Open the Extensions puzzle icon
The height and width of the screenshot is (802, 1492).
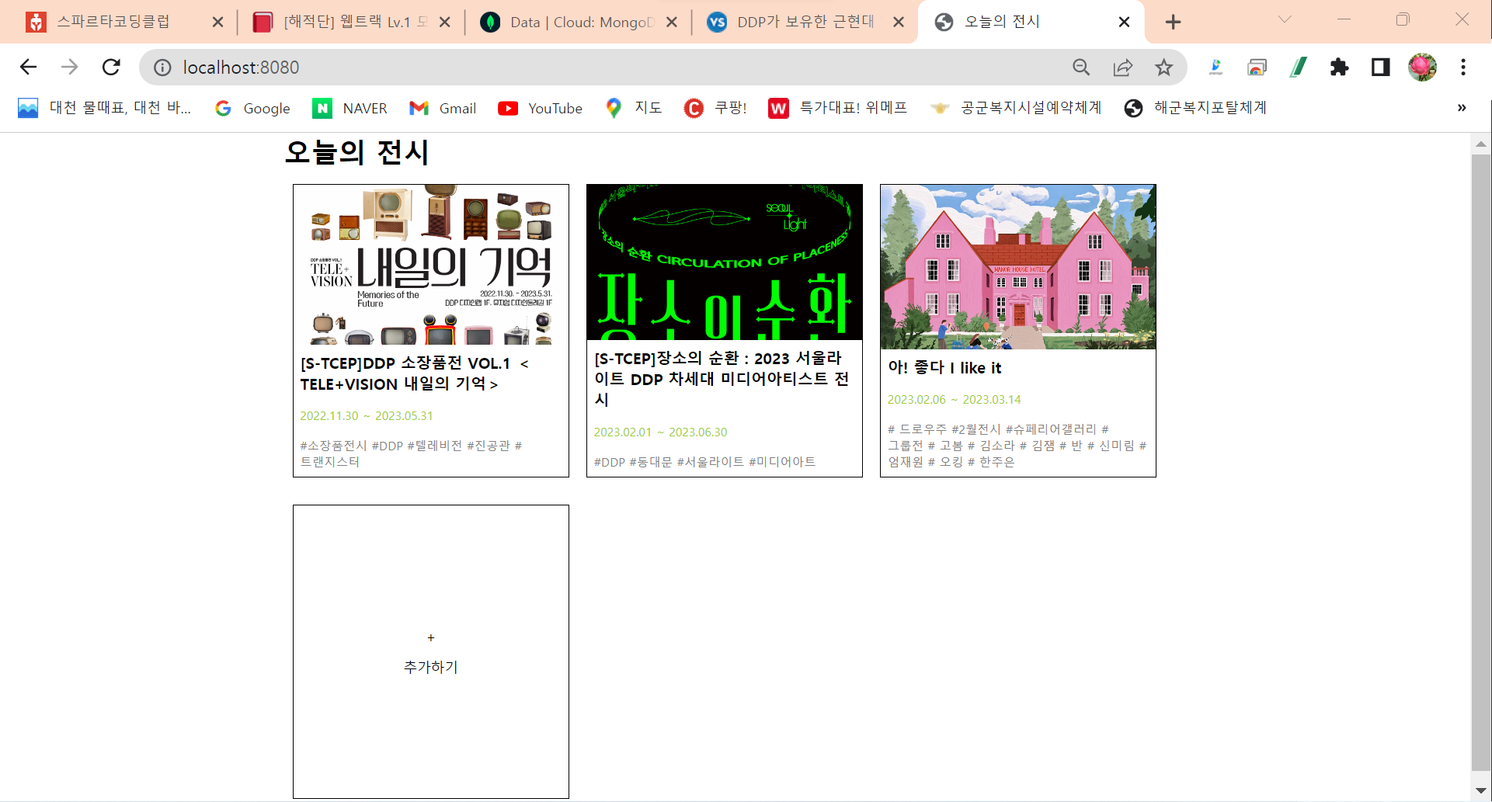coord(1339,68)
